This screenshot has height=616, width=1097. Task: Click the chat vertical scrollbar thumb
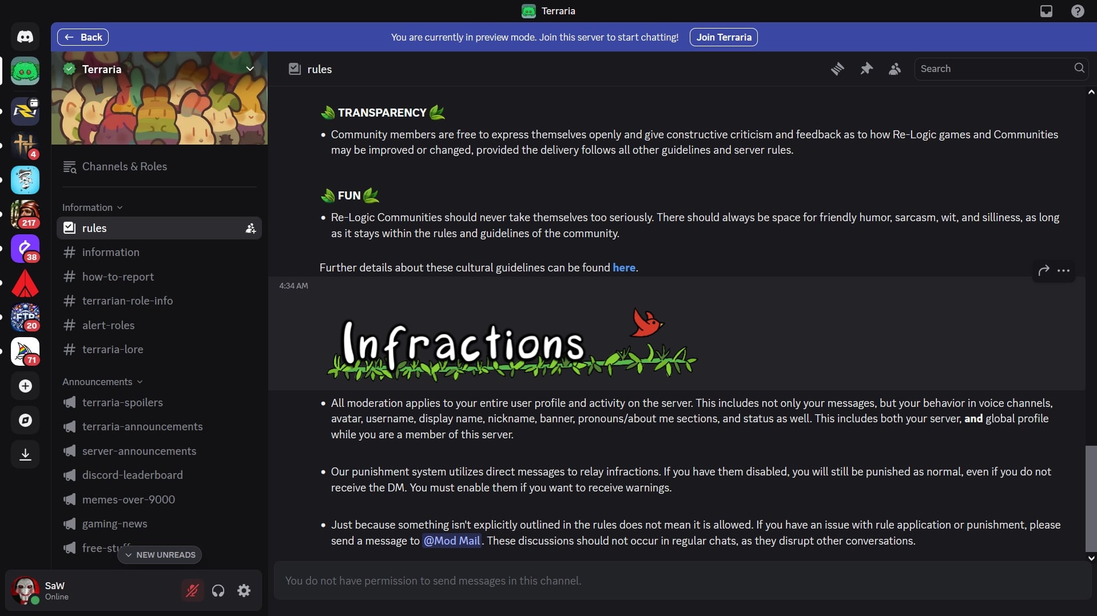[x=1091, y=499]
